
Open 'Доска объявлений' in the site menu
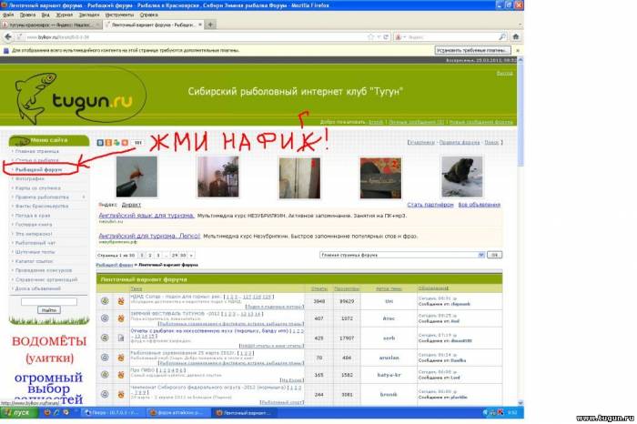[38, 288]
